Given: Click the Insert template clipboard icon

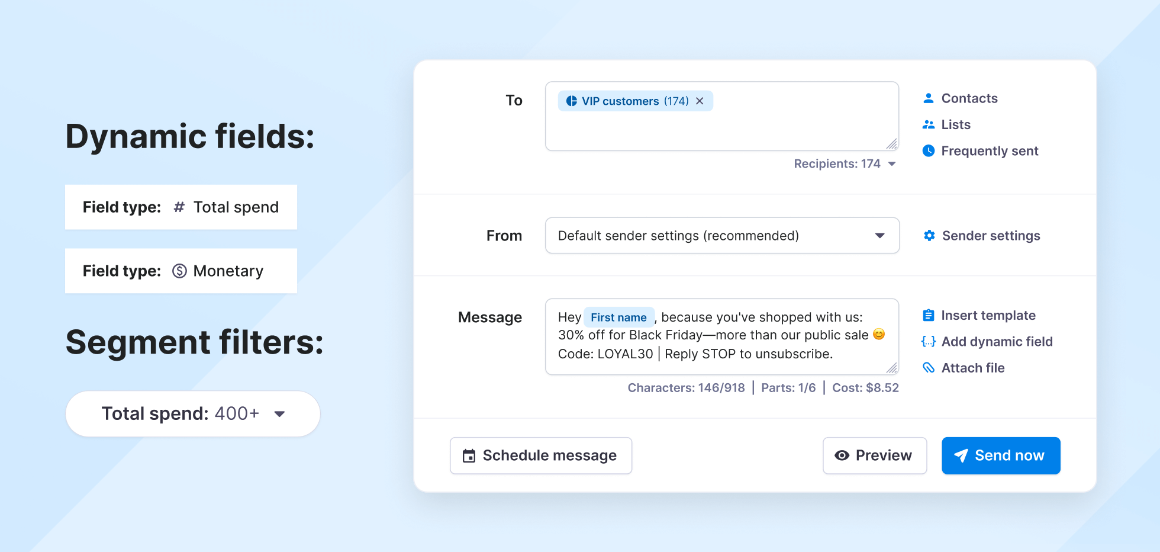Looking at the screenshot, I should 929,315.
